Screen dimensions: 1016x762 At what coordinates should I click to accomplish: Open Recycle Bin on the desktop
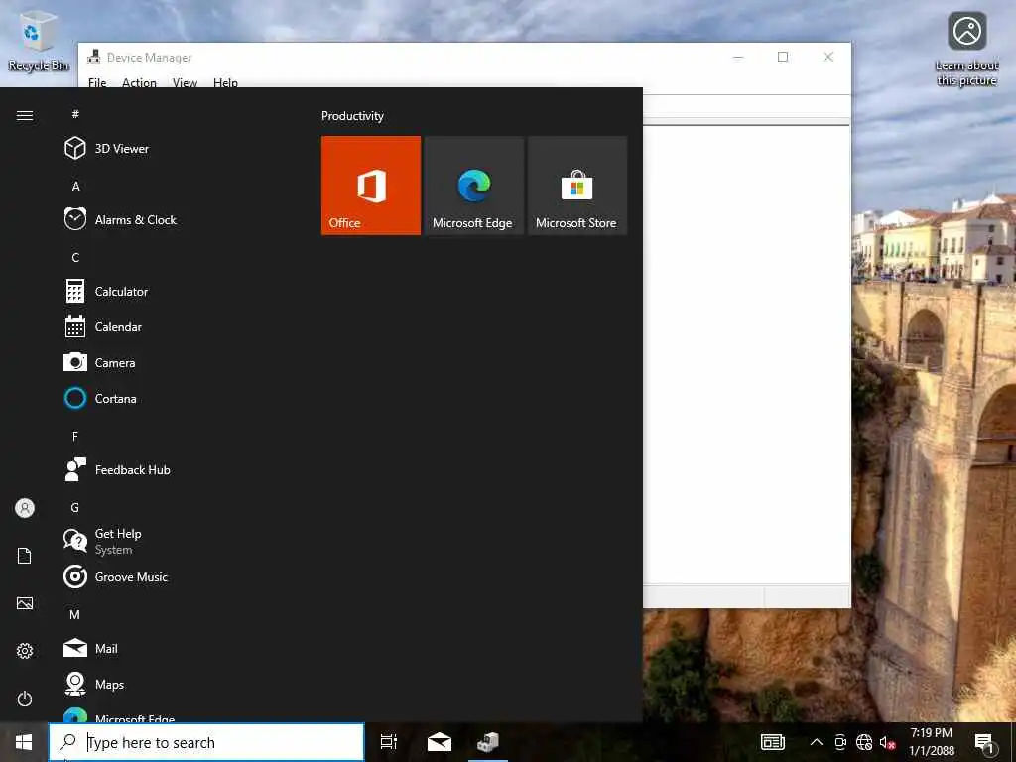click(x=38, y=42)
